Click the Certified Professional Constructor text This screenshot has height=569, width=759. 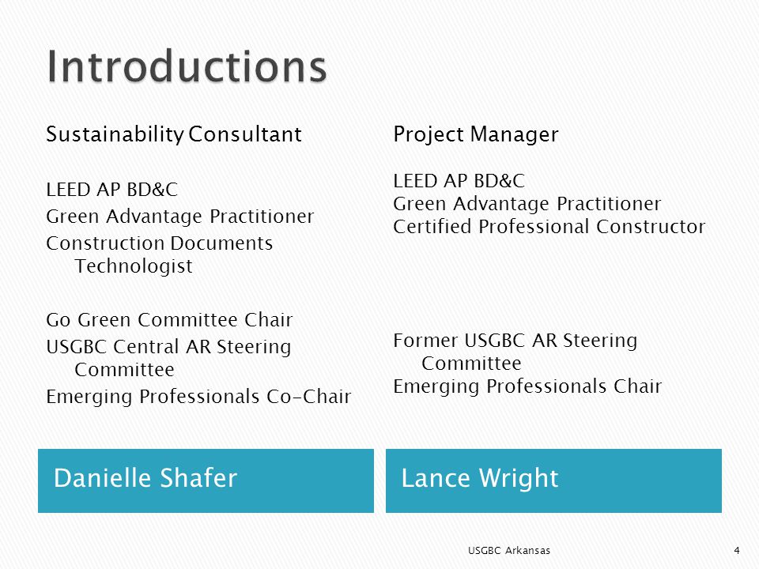[x=549, y=227]
